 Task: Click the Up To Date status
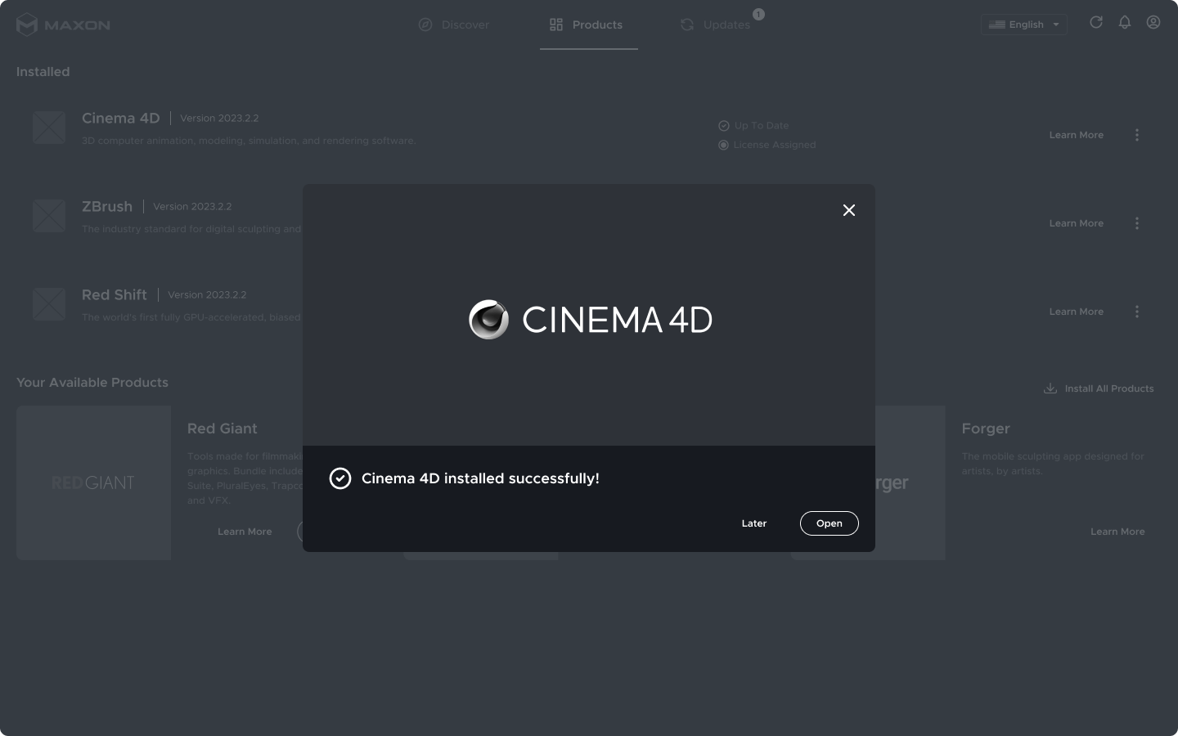click(x=753, y=125)
